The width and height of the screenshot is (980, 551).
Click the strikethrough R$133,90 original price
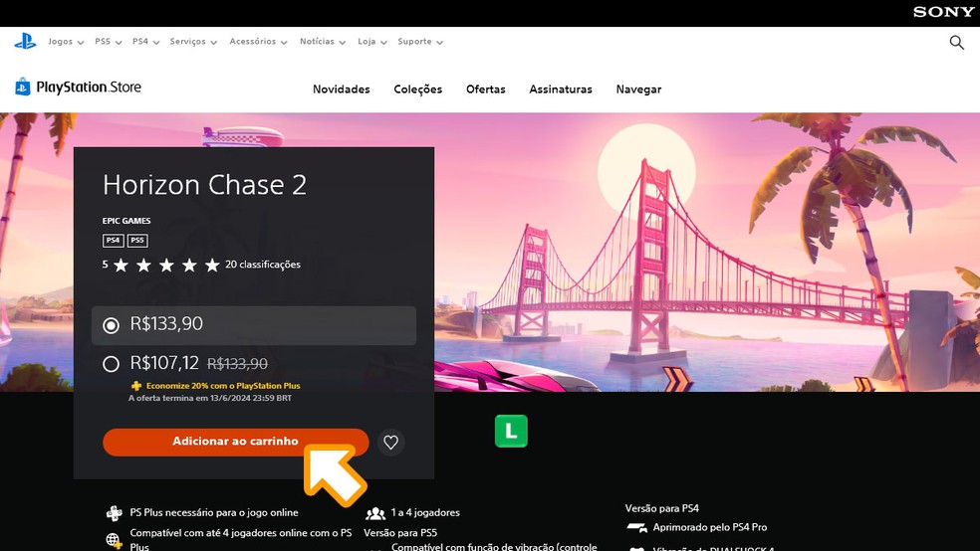(x=237, y=364)
